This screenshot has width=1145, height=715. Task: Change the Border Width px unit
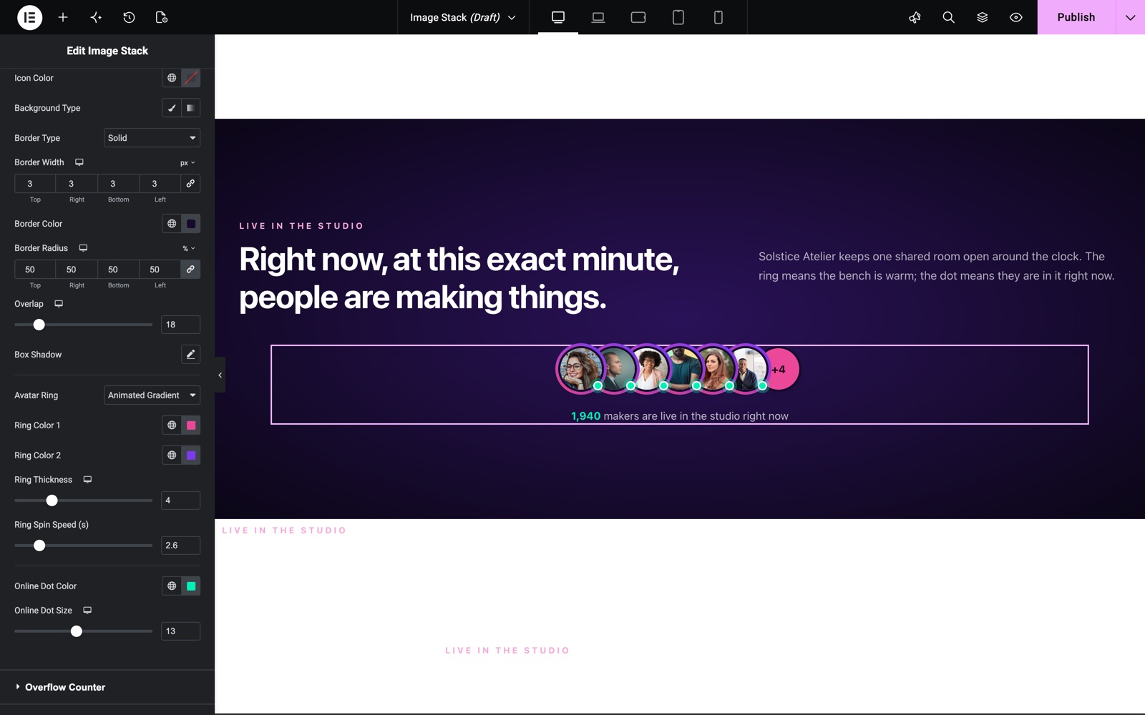187,163
